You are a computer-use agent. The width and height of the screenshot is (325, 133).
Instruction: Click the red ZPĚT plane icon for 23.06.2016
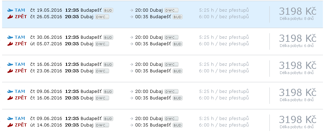click(10, 71)
